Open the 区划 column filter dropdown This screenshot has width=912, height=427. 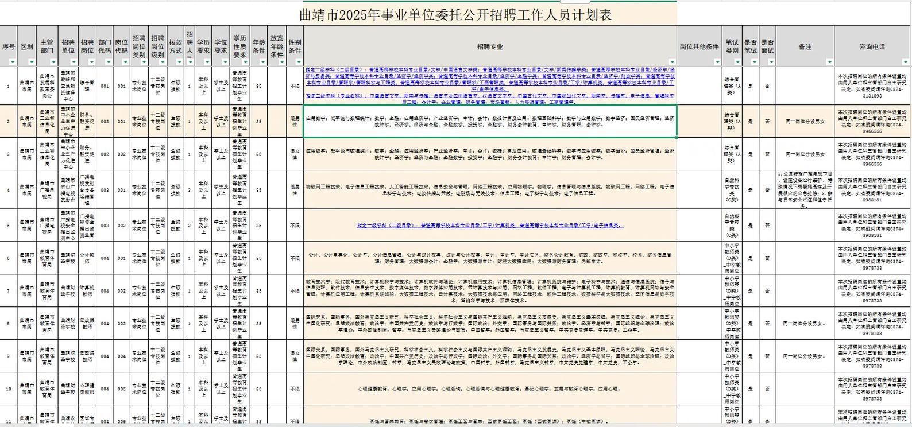coord(32,62)
